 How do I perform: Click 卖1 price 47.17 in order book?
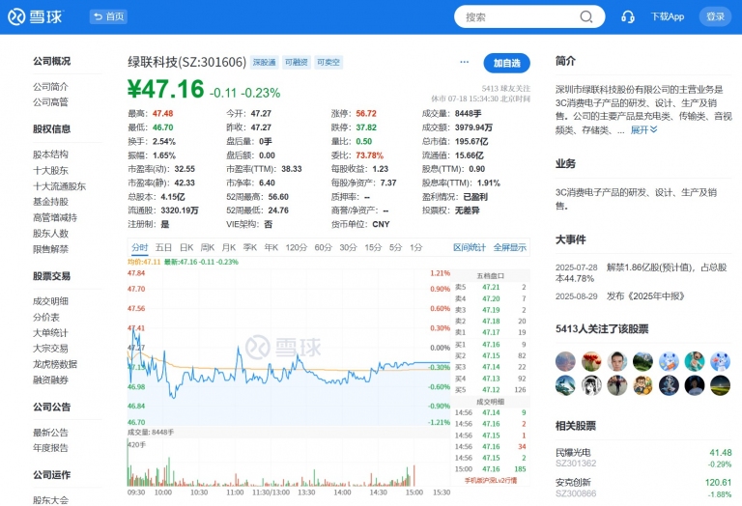[x=491, y=332]
